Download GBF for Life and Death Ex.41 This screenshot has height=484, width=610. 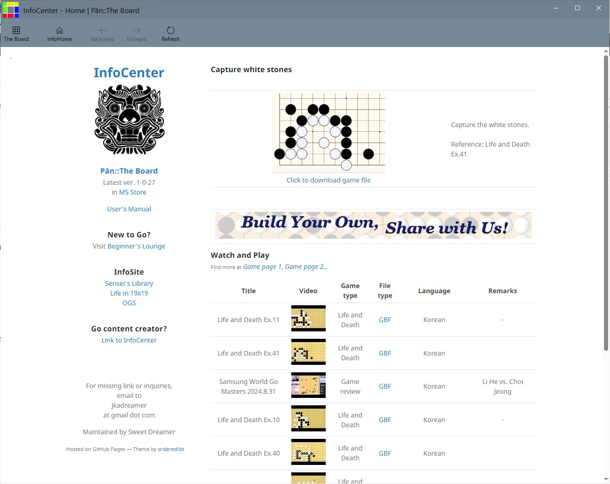(x=385, y=353)
